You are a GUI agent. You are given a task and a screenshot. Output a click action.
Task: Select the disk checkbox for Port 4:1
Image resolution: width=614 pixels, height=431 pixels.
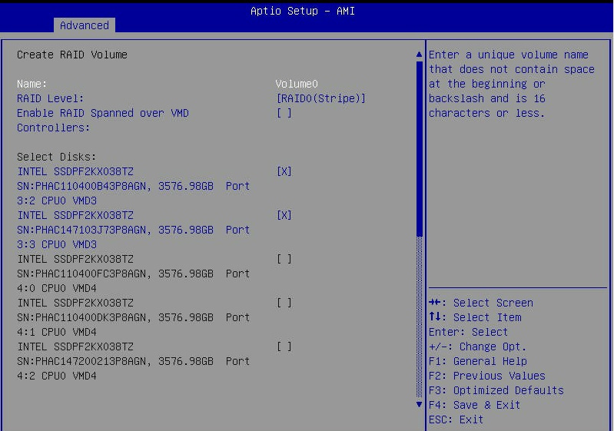pos(284,303)
